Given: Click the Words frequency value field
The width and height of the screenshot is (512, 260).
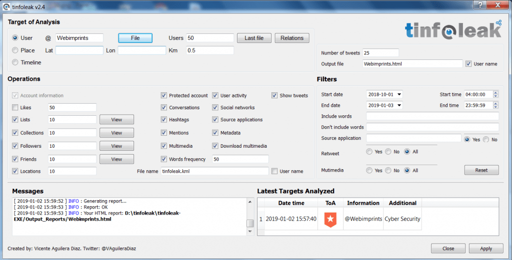Looking at the screenshot, I should (240, 159).
